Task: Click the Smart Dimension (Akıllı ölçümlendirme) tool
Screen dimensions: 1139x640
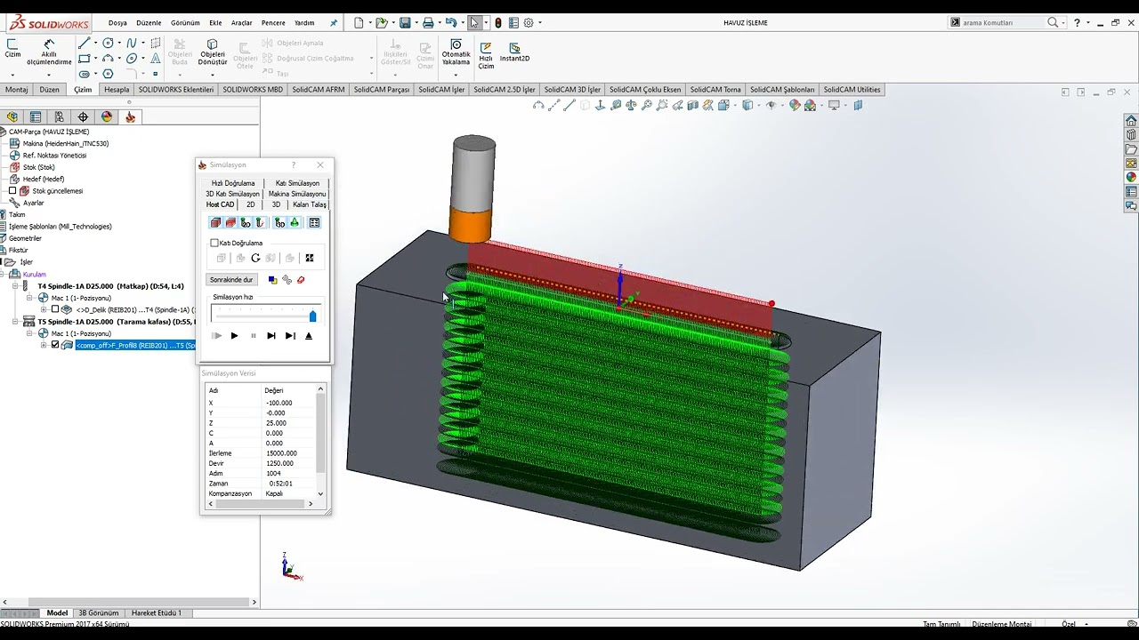Action: (49, 52)
